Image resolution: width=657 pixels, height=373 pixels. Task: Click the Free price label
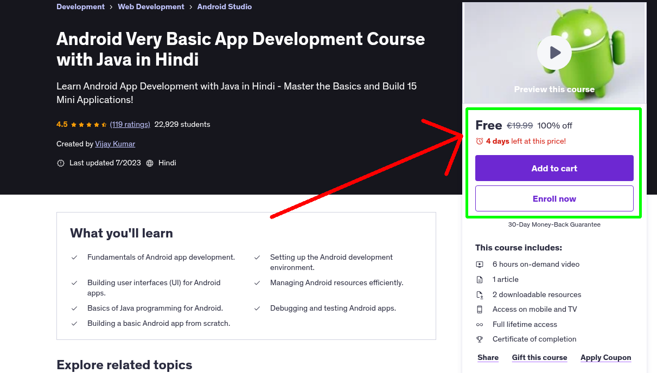[489, 125]
